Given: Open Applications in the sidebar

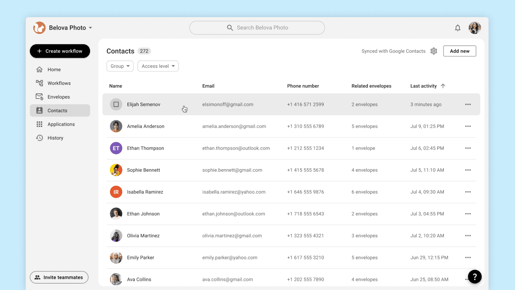Looking at the screenshot, I should tap(60, 124).
